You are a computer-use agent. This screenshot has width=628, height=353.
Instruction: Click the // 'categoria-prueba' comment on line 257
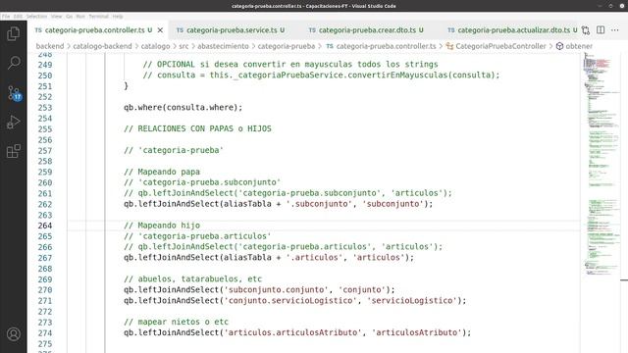[174, 150]
